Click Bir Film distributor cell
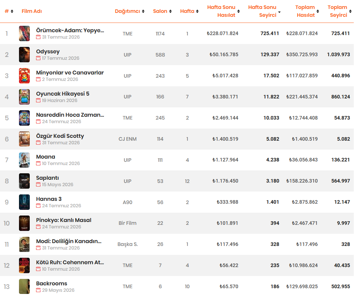Image resolution: width=357 pixels, height=295 pixels. pos(128,223)
